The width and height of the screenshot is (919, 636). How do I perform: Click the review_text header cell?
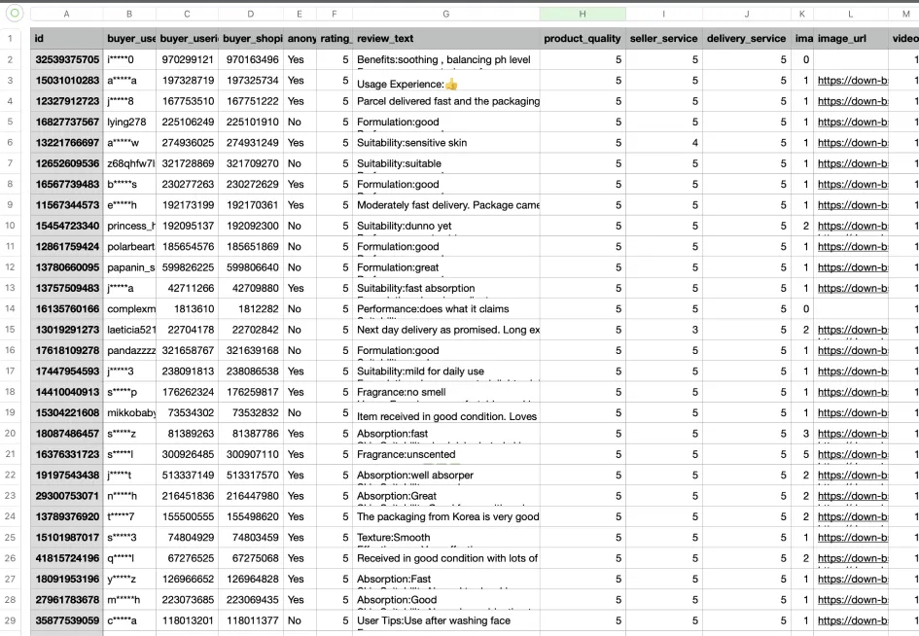pyautogui.click(x=445, y=38)
